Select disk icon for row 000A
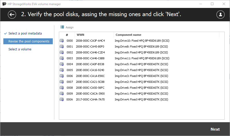This screenshot has height=136, width=230. pyautogui.click(x=62, y=99)
